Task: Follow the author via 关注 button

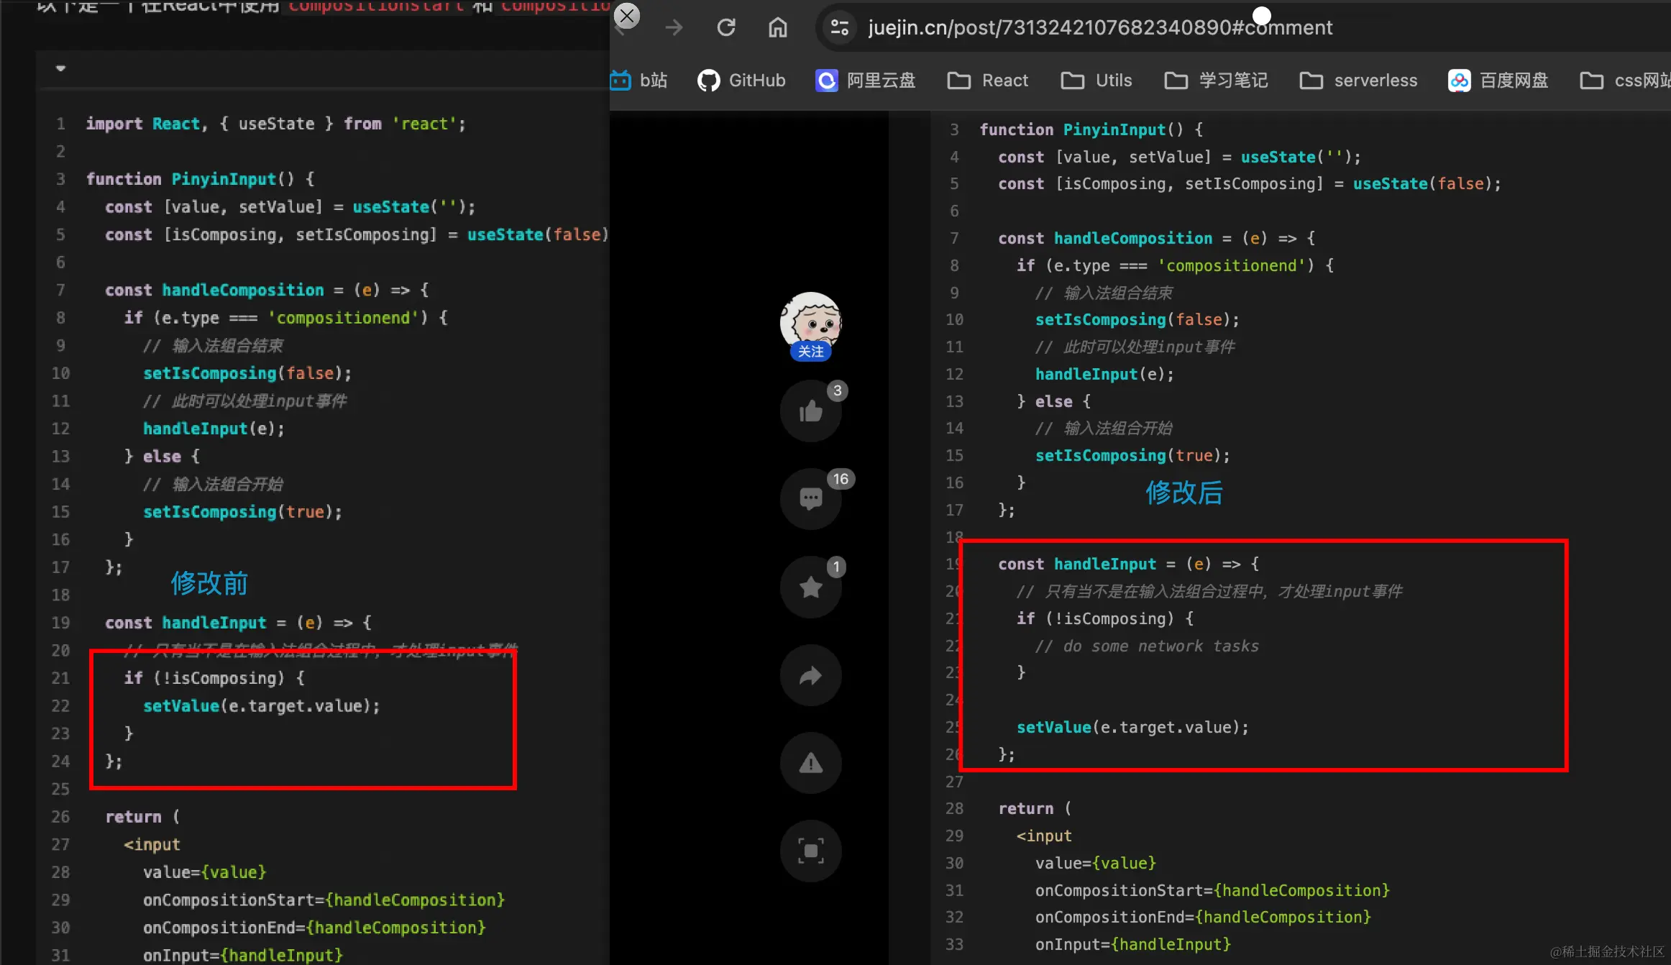Action: pos(810,351)
